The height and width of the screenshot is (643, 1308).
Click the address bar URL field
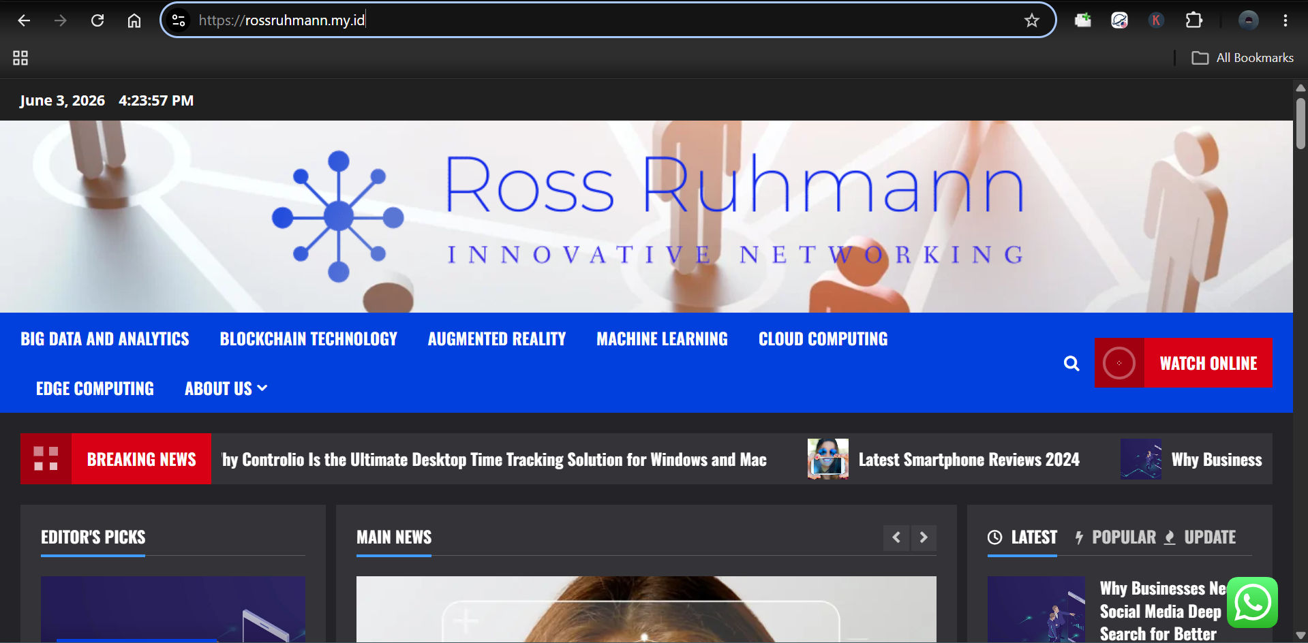click(607, 20)
